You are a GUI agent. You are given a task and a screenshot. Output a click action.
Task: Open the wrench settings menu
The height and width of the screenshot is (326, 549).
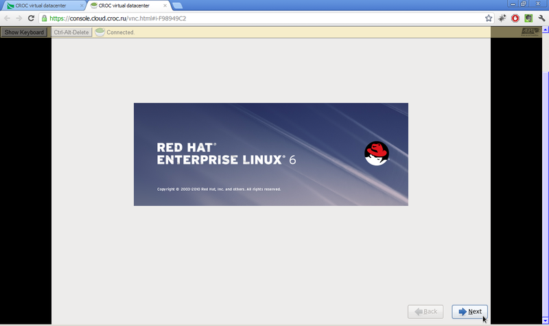(x=541, y=19)
